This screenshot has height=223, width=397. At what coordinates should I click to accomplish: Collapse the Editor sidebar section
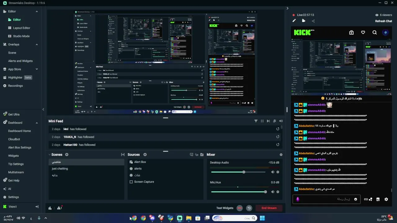point(37,11)
